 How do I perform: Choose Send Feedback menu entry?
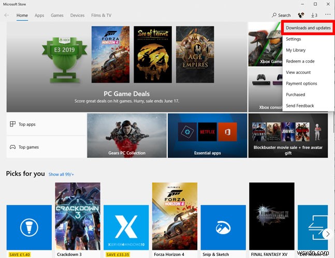pyautogui.click(x=308, y=106)
